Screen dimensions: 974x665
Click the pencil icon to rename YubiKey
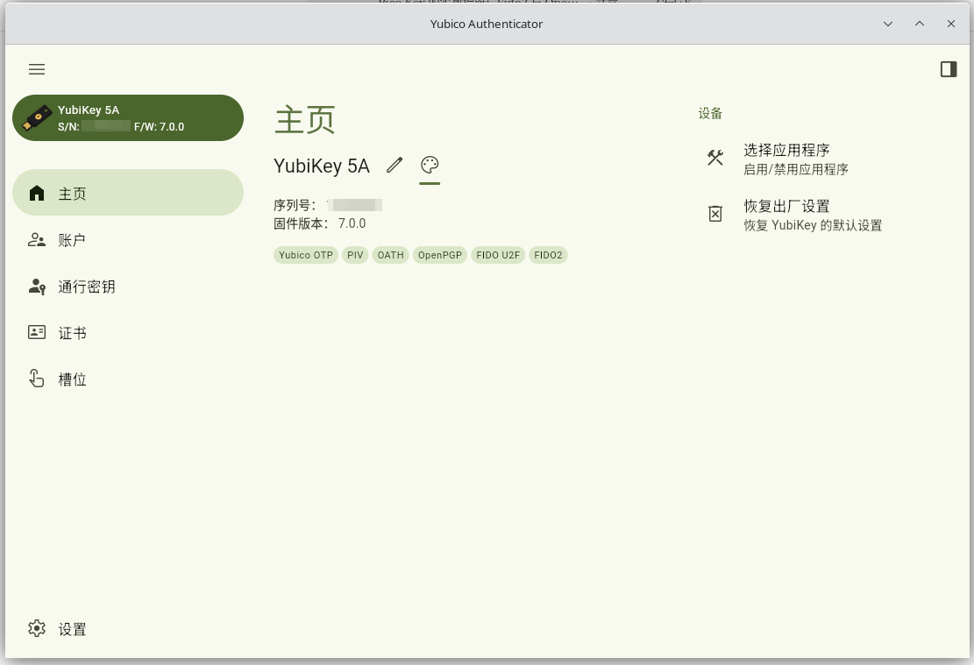coord(395,165)
